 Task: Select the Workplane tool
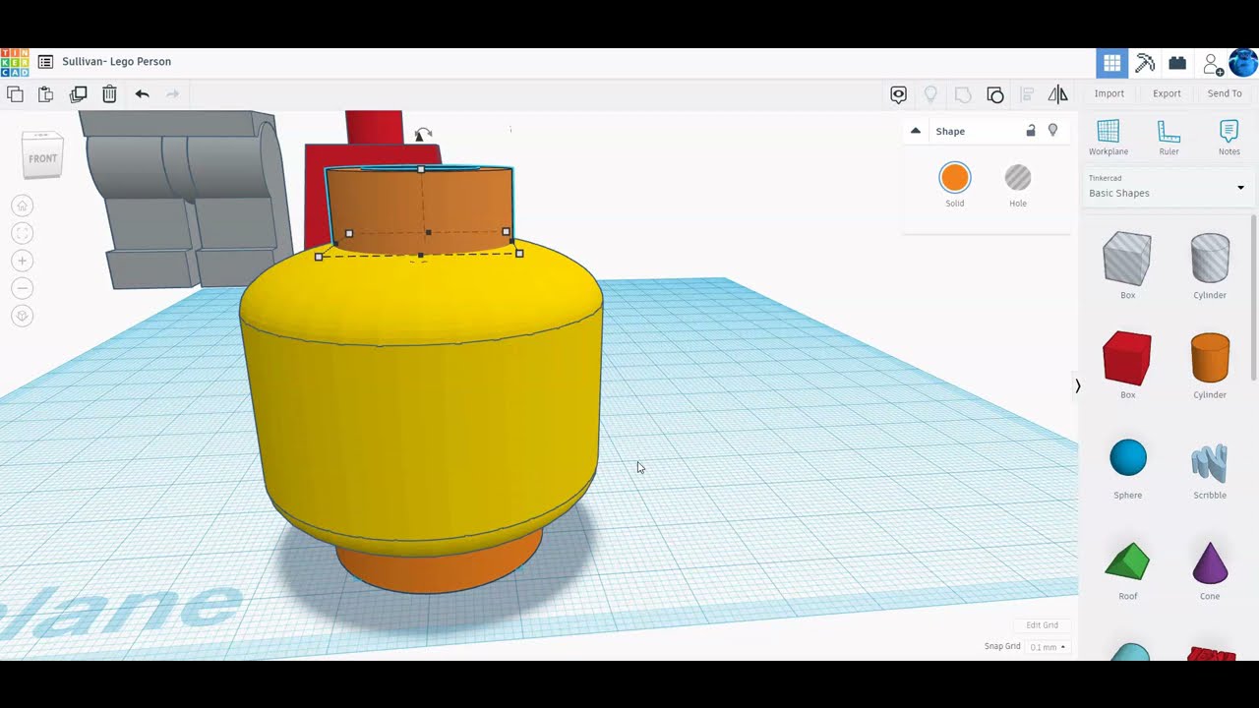[1109, 138]
